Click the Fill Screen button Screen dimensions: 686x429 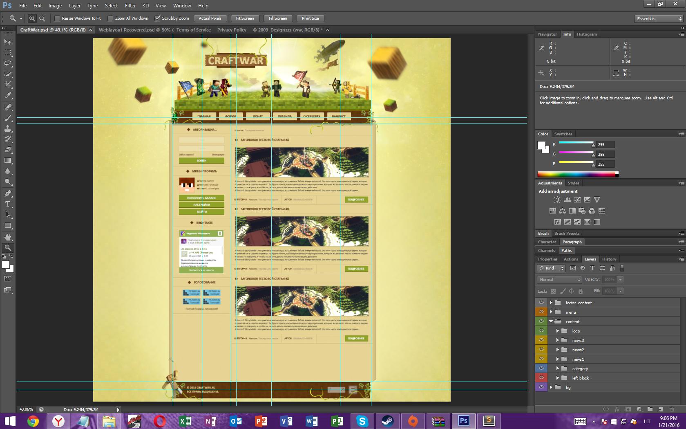coord(278,18)
